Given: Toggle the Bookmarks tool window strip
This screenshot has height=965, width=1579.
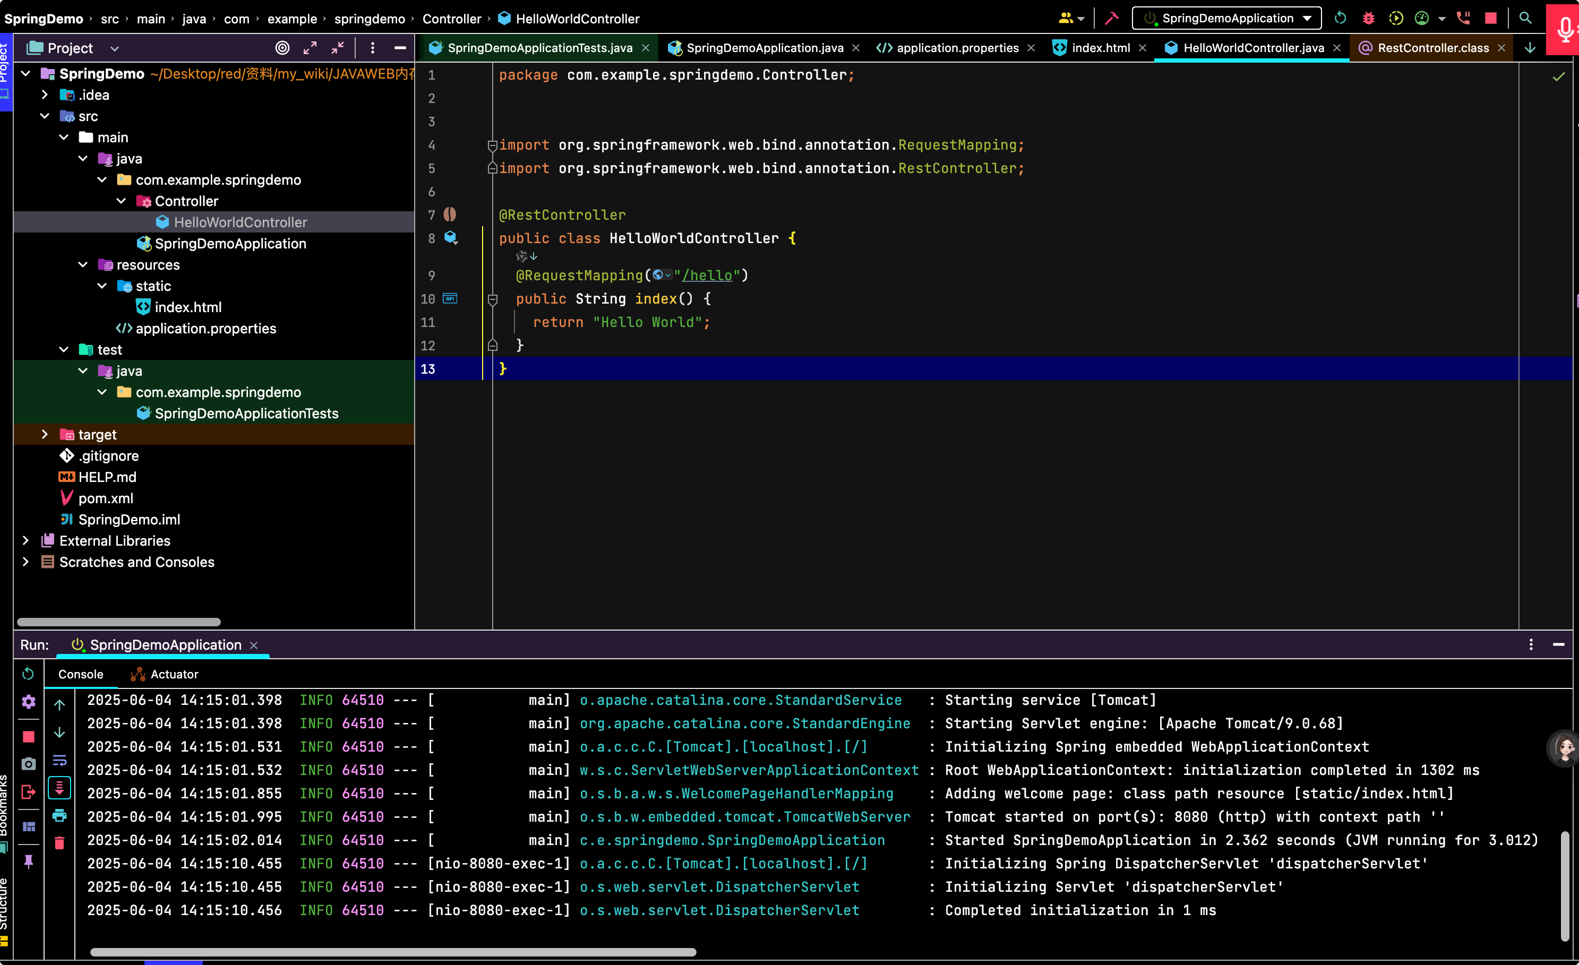Looking at the screenshot, I should (4, 813).
